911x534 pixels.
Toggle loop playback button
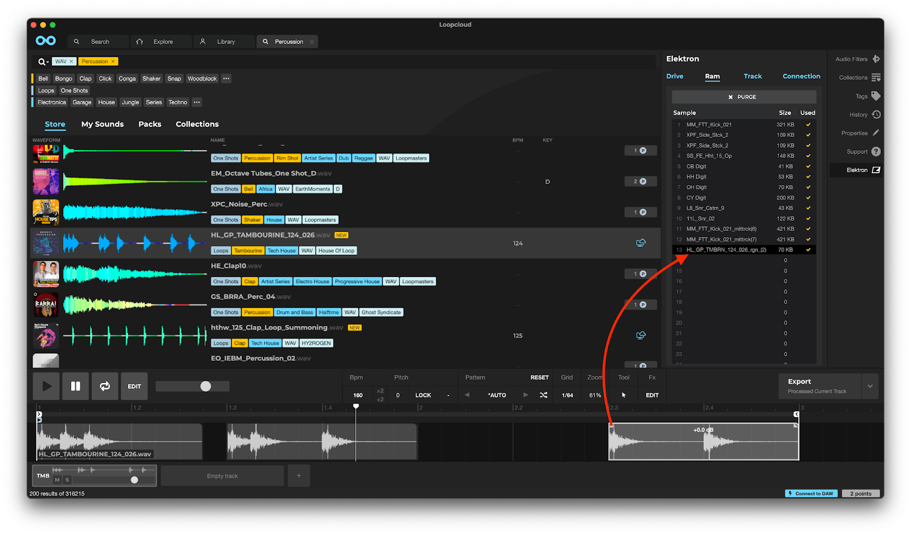pos(105,386)
